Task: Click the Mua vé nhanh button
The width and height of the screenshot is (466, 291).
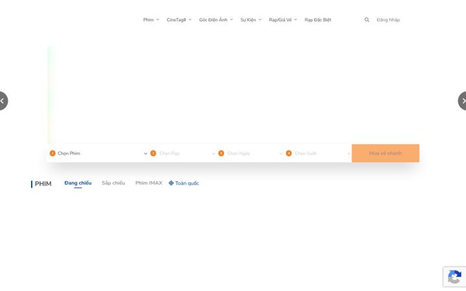Action: point(386,153)
